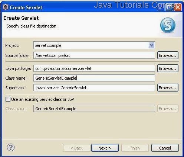Screen dimensions: 184x157
Task: Click the blue S servlet wizard logo
Action: (x=168, y=25)
